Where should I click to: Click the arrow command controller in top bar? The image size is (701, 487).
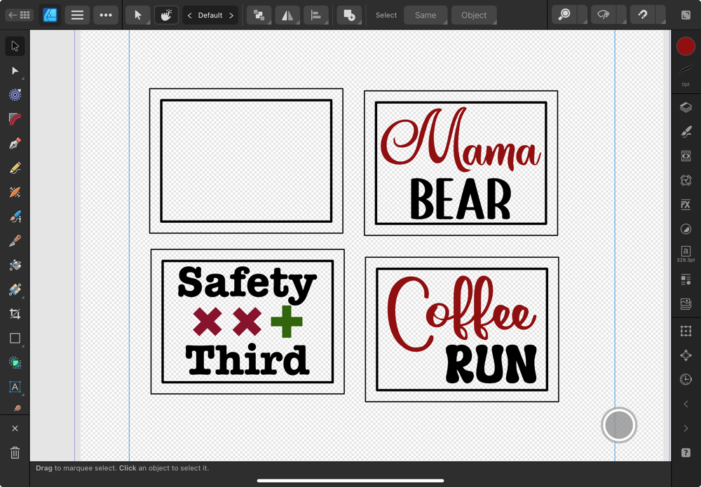(x=137, y=15)
